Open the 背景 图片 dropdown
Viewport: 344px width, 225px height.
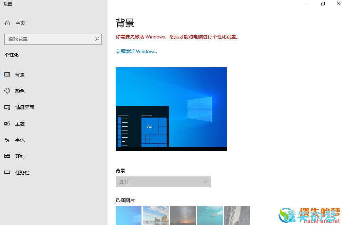pyautogui.click(x=163, y=182)
